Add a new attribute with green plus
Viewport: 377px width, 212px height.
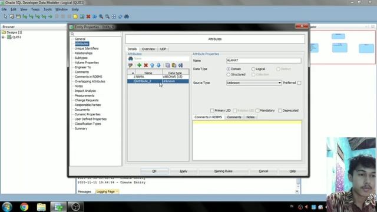(139, 65)
